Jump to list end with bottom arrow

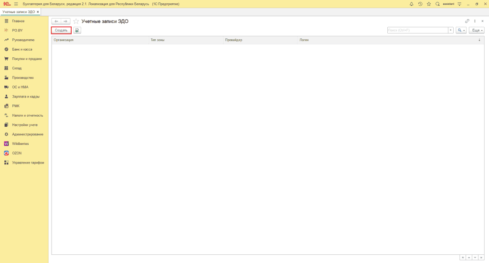(x=480, y=257)
